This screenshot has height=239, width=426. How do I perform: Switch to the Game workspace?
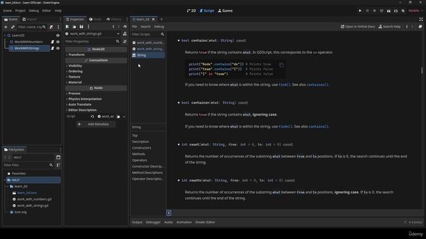[x=225, y=11]
